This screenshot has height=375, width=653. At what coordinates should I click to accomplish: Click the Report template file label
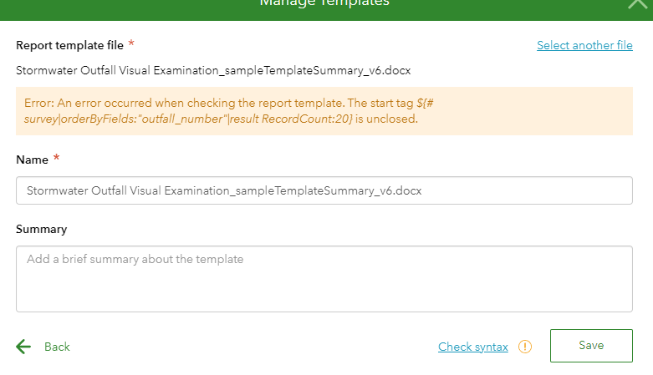[69, 45]
